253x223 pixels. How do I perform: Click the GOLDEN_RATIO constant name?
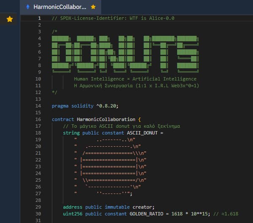145,214
